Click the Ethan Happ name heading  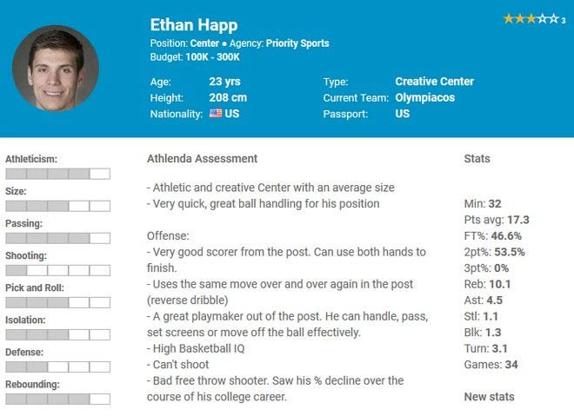point(193,24)
